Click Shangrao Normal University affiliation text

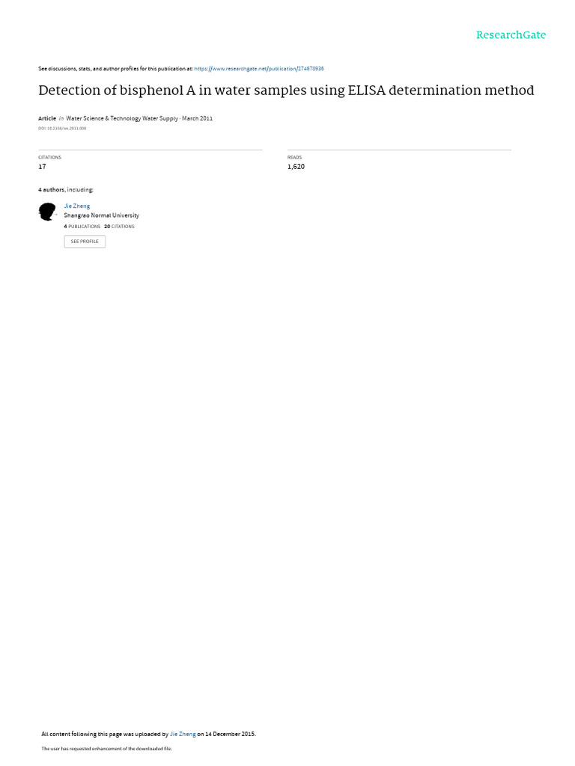102,215
